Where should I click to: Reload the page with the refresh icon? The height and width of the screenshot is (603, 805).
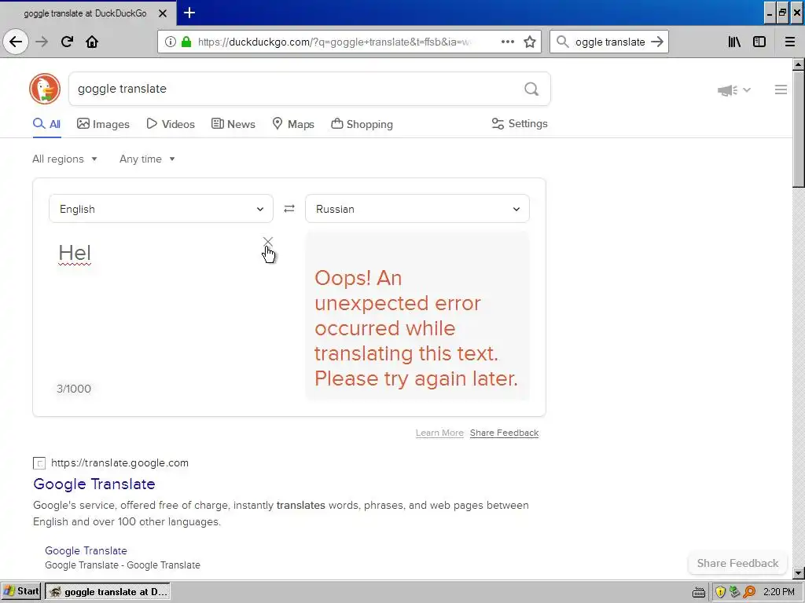(68, 42)
